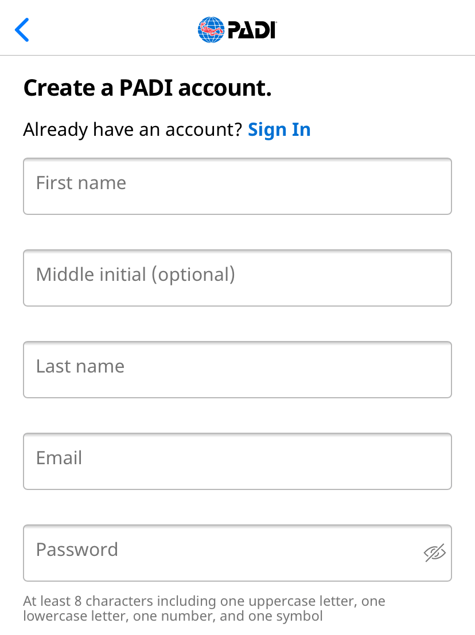Tap the "lowercase letter, one number" hint line
The width and height of the screenshot is (475, 635).
point(173,616)
